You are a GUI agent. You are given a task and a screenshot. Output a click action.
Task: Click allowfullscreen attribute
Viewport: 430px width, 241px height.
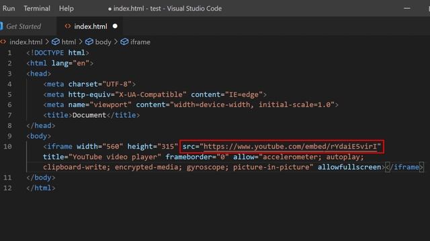[349, 167]
